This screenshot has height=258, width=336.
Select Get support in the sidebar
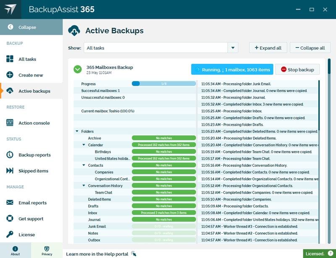[x=31, y=219]
